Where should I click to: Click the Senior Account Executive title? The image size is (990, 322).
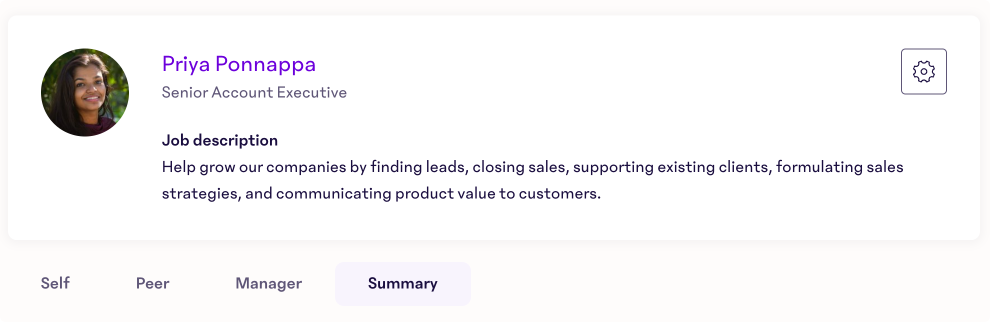click(254, 92)
